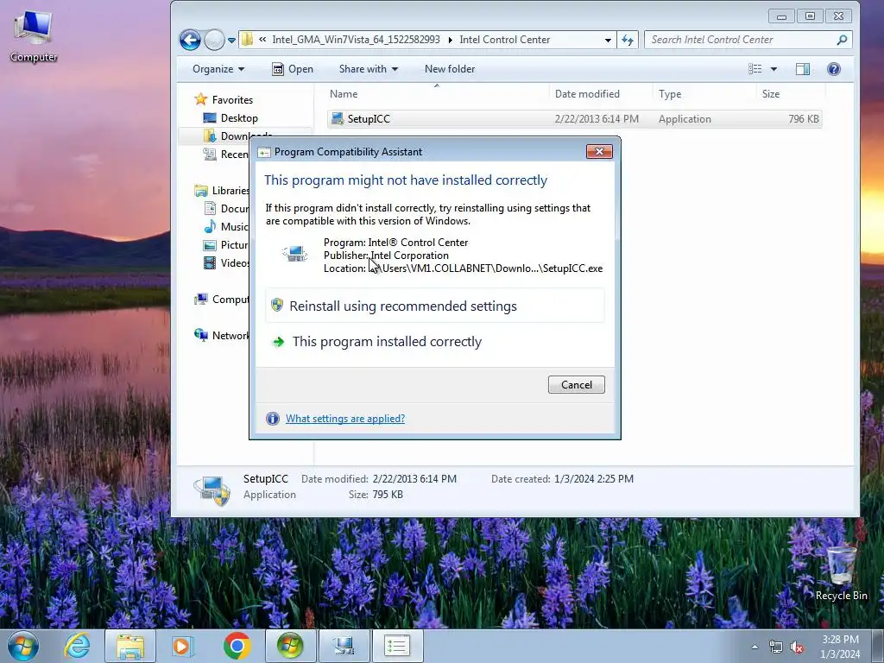Screen dimensions: 884x663
Task: Sort by Size column header
Action: pyautogui.click(x=791, y=93)
